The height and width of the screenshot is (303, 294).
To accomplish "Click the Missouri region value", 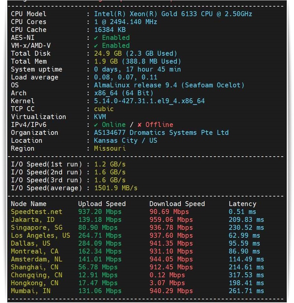I will pyautogui.click(x=110, y=149).
